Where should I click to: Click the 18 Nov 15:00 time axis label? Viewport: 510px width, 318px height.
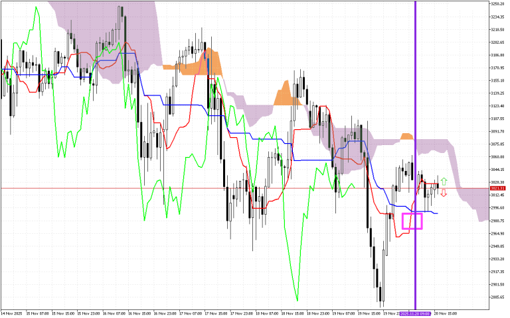(x=293, y=314)
